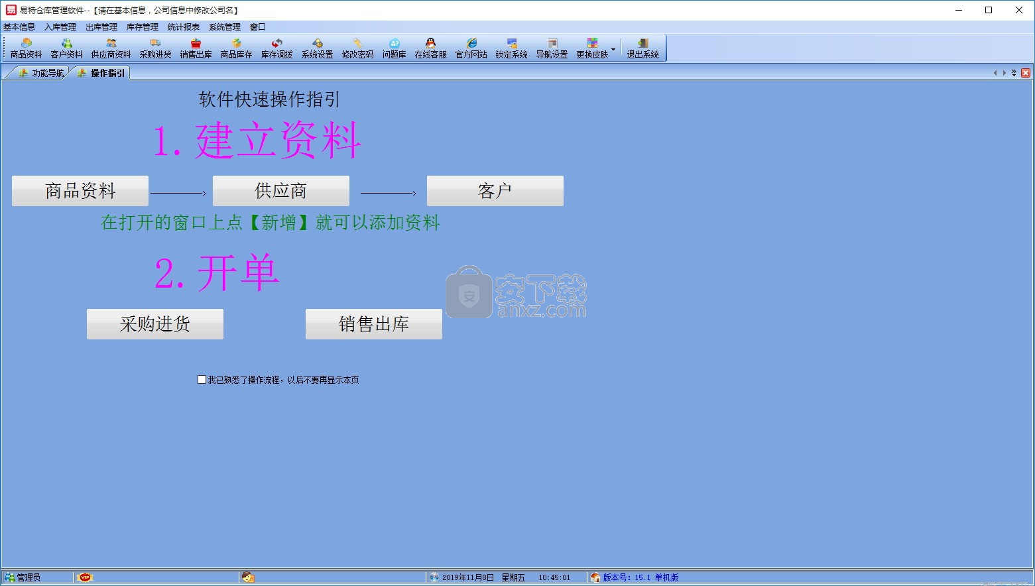
Task: Click the face icon in status bar
Action: click(248, 577)
